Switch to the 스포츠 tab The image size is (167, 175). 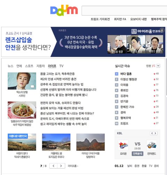29,66
